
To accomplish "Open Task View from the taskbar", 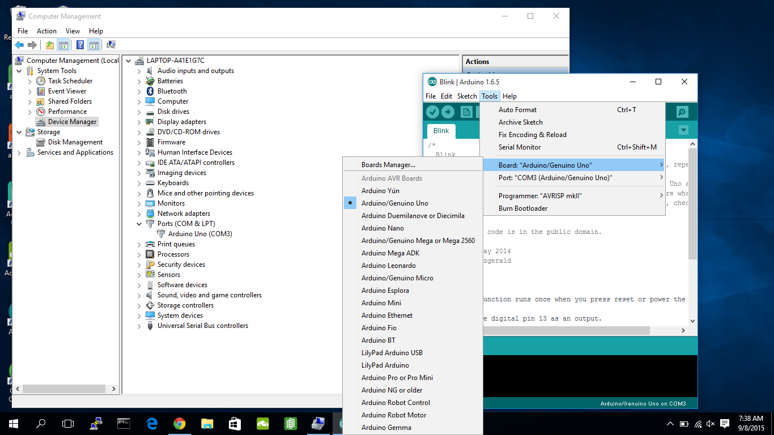I will point(68,423).
